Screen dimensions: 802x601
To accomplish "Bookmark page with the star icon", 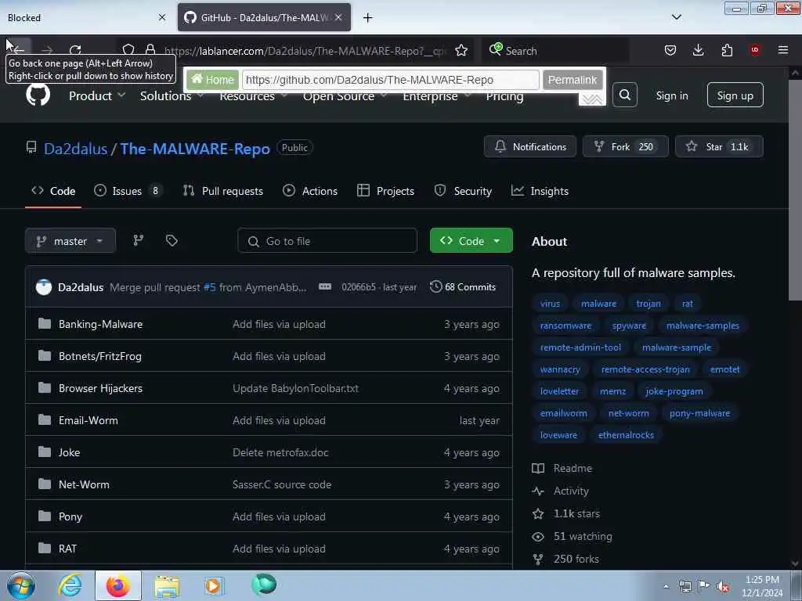I will click(461, 50).
